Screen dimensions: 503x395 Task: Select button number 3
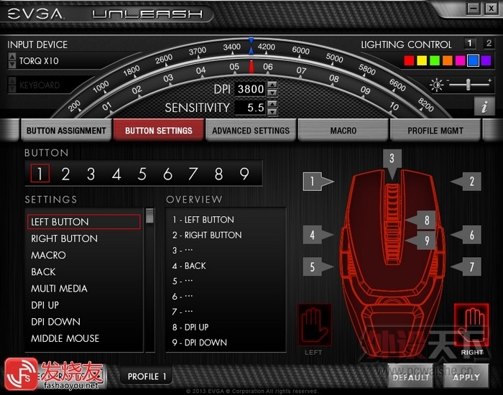click(x=91, y=174)
